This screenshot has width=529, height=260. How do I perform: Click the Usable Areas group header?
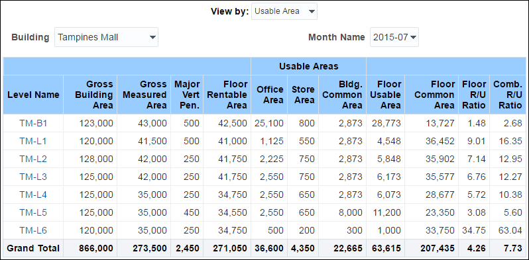308,66
